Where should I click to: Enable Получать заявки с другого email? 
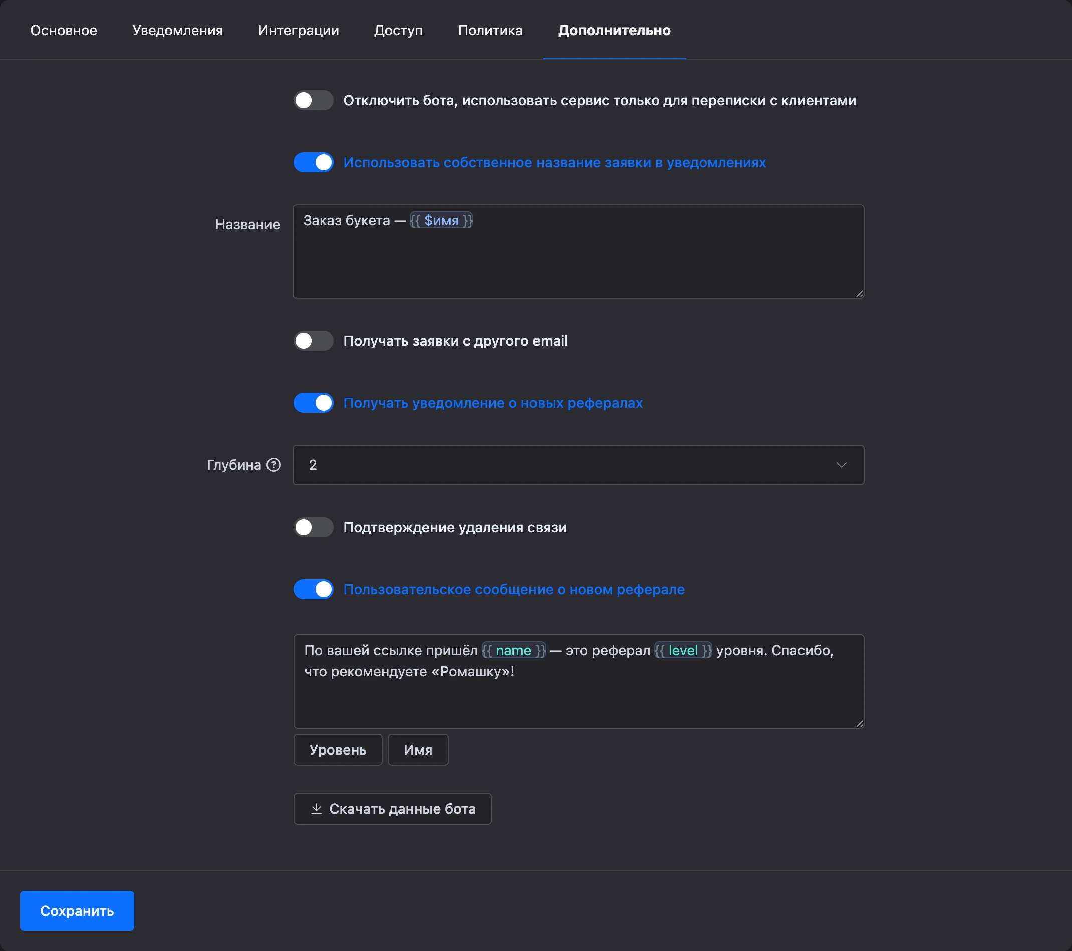[x=313, y=341]
